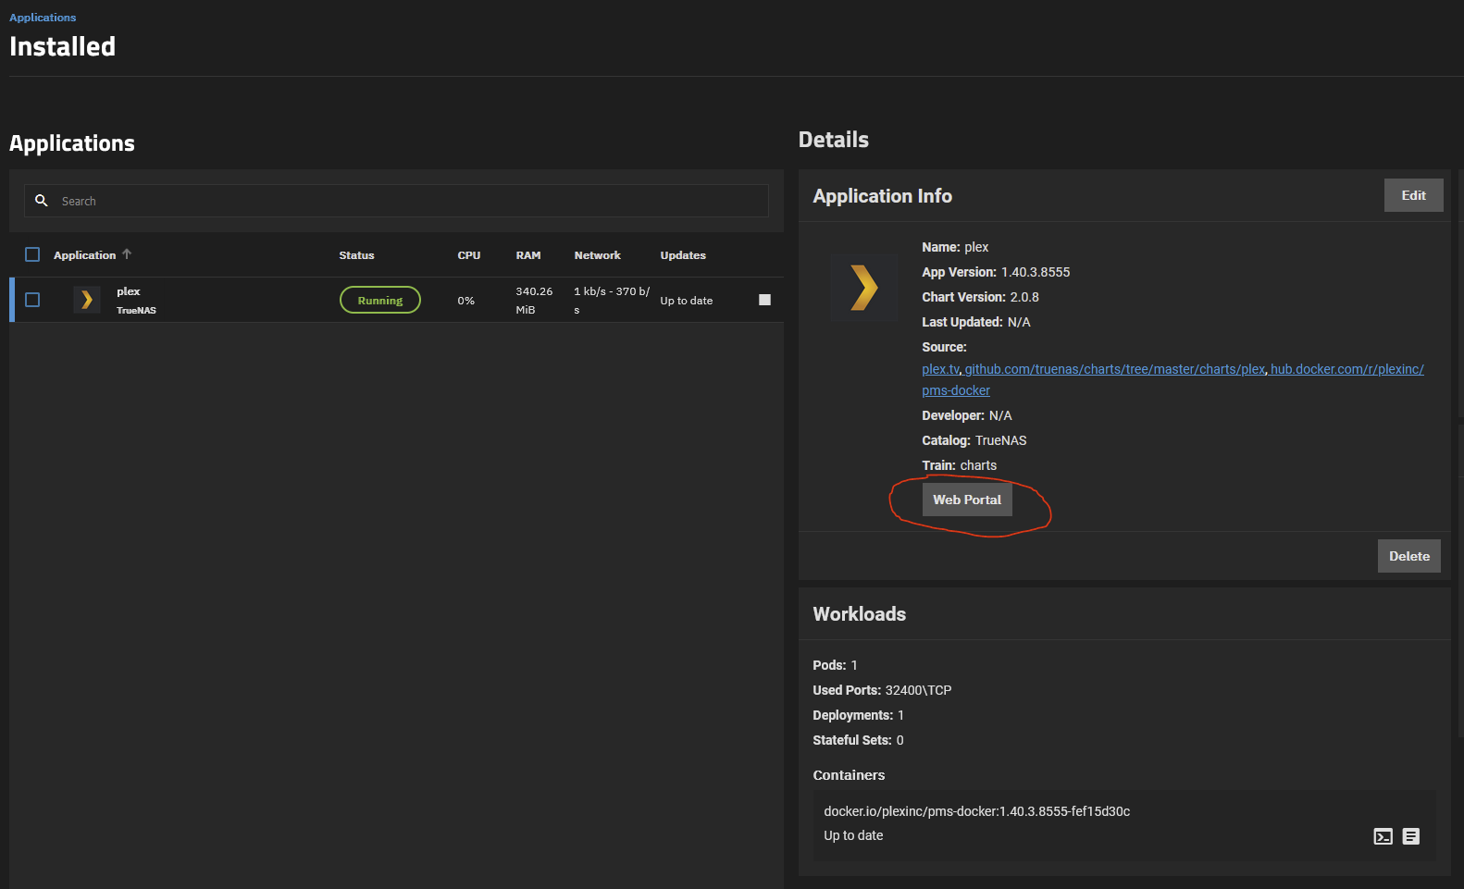Click the Workloads heading
The height and width of the screenshot is (889, 1464).
(x=860, y=614)
